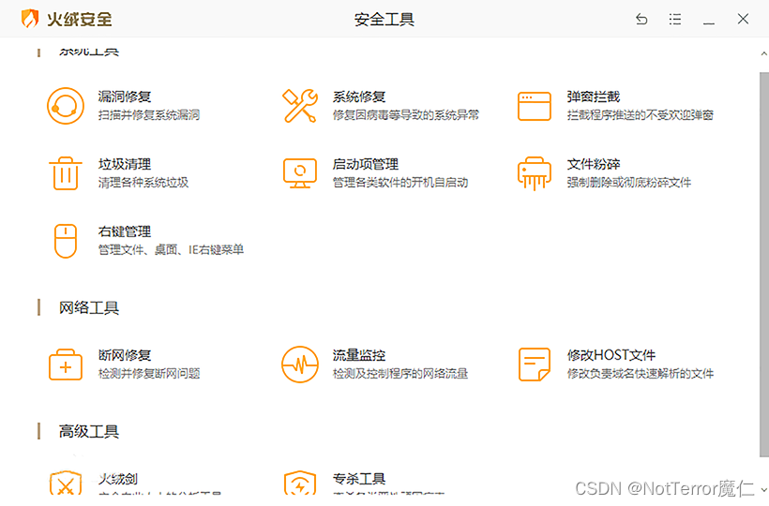Click the 启动项管理 monitor icon
Image resolution: width=769 pixels, height=506 pixels.
click(300, 173)
